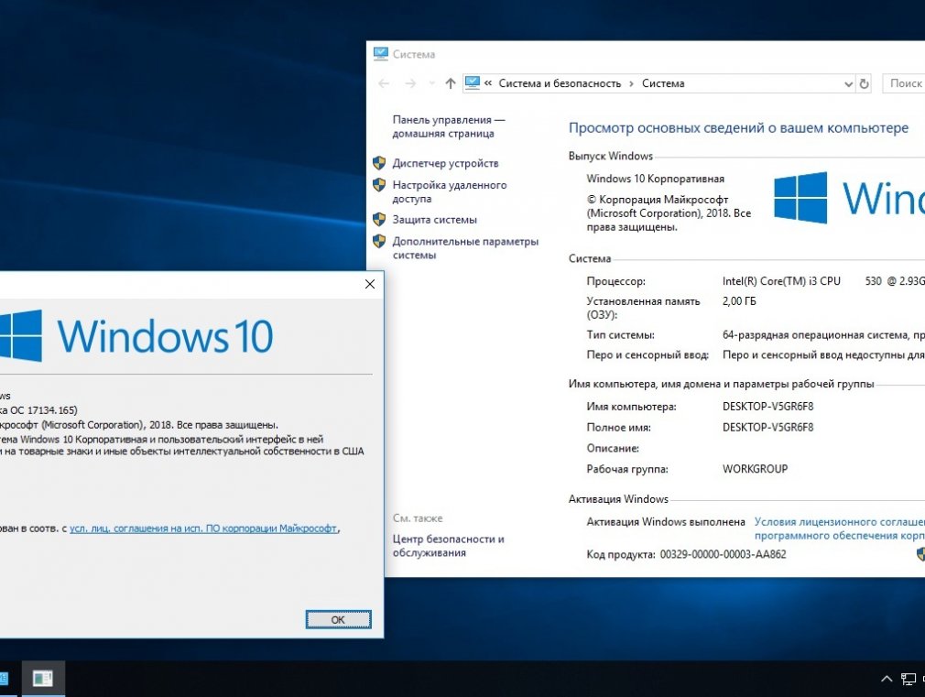Click the Поиск search field

(x=904, y=83)
